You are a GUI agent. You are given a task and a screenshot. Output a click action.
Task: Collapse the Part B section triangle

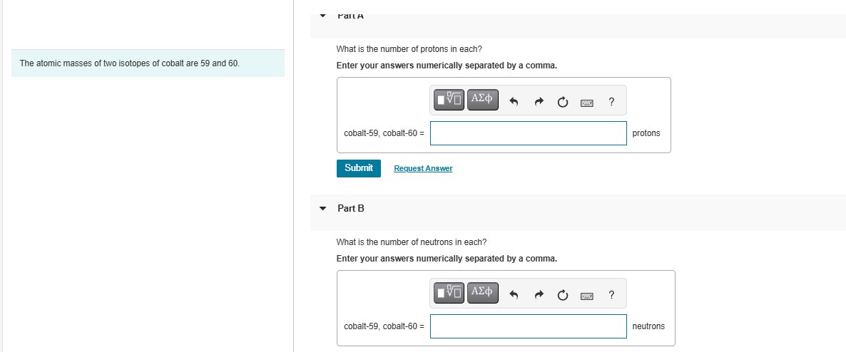pyautogui.click(x=322, y=208)
